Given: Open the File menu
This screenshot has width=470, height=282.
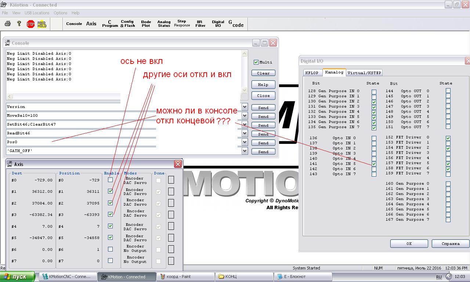Looking at the screenshot, I should click(x=5, y=13).
